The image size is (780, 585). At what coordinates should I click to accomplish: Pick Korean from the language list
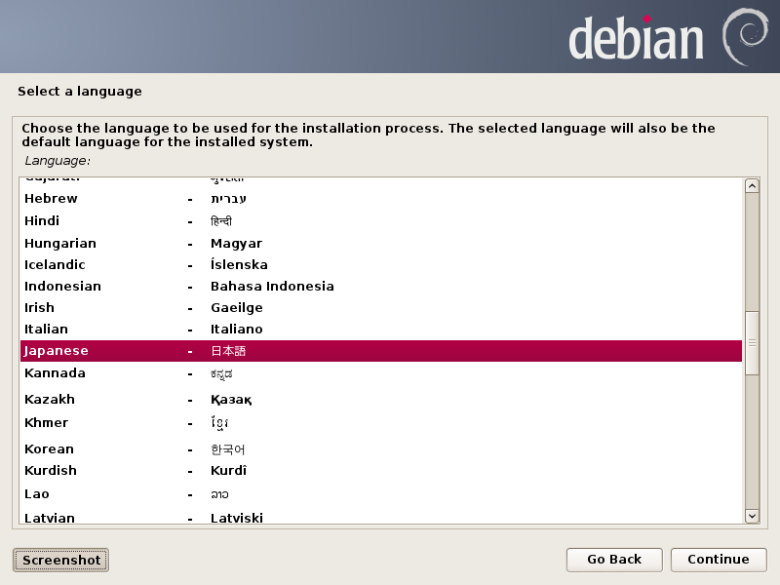point(49,449)
